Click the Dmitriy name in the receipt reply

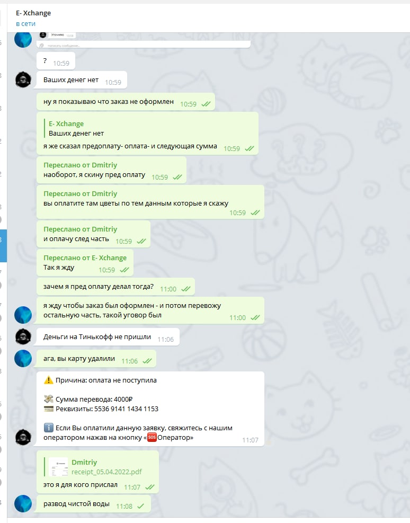pos(84,462)
